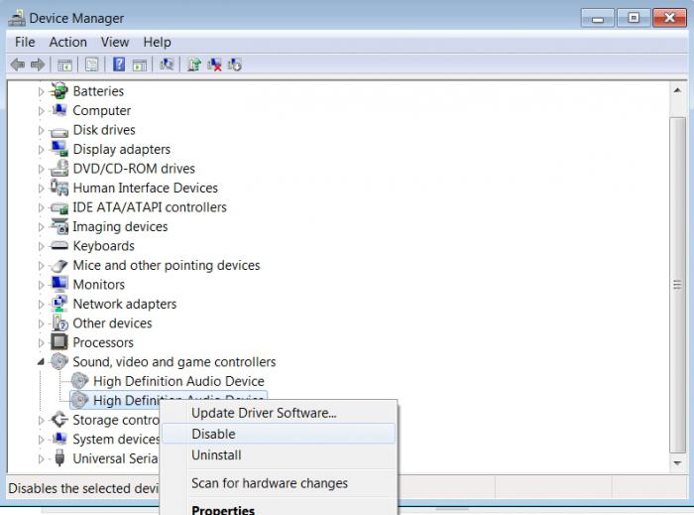Click the IDE ATA/ATAPI controllers icon
Viewport: 694px width, 515px height.
tap(58, 207)
